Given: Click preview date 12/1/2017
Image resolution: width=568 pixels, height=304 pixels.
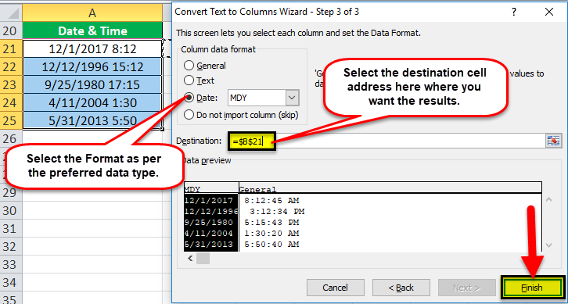Looking at the screenshot, I should (209, 200).
